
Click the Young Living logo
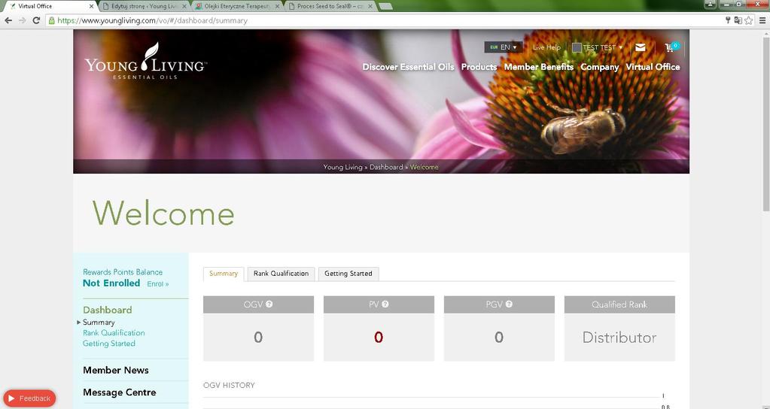[145, 62]
